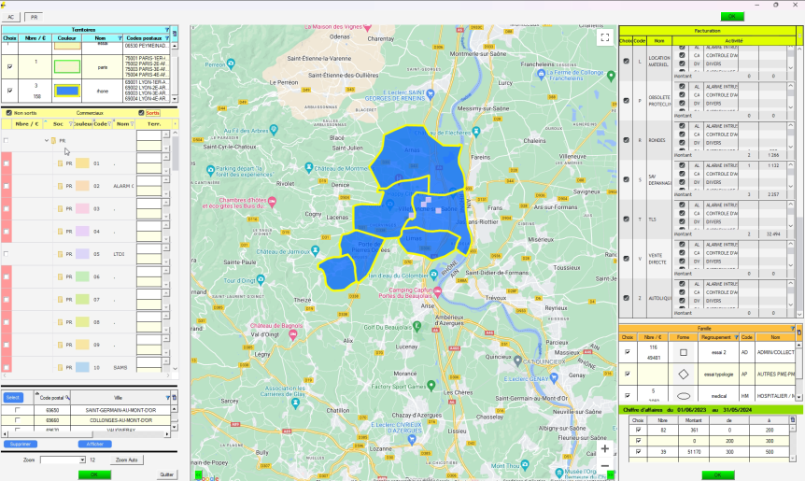Collapse the PR tree node
Screen dimensions: 805x481
click(x=46, y=141)
